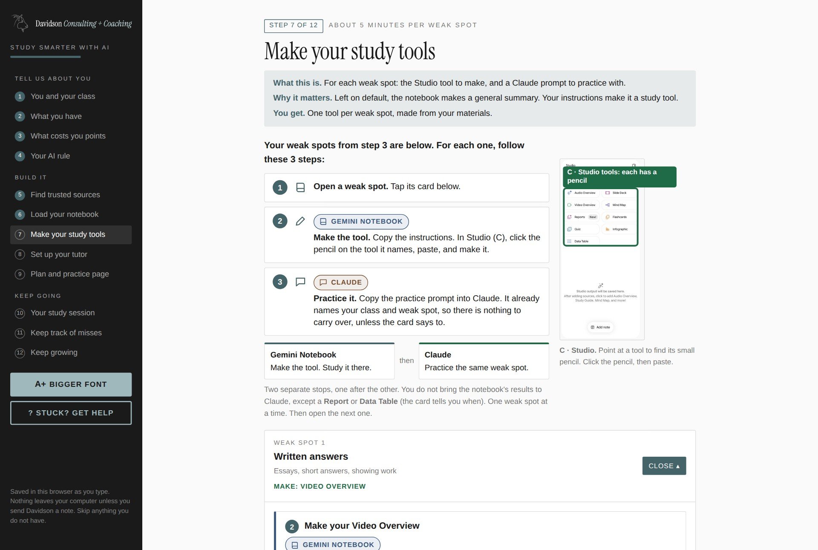The height and width of the screenshot is (550, 818).
Task: Click the 'Written answers' card title
Action: (311, 457)
